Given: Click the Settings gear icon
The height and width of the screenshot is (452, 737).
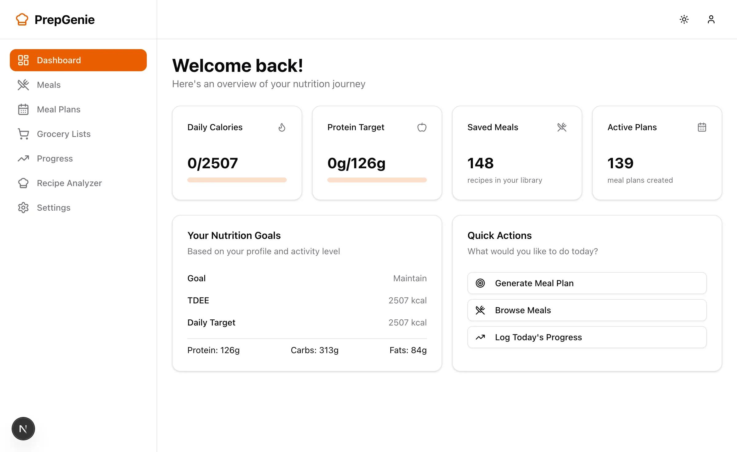Looking at the screenshot, I should [x=23, y=208].
